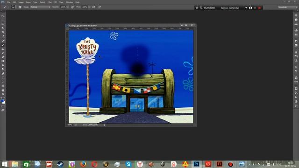Select the Horizontal Type tool
Viewport: 299px width, 168px height.
(x=3, y=78)
